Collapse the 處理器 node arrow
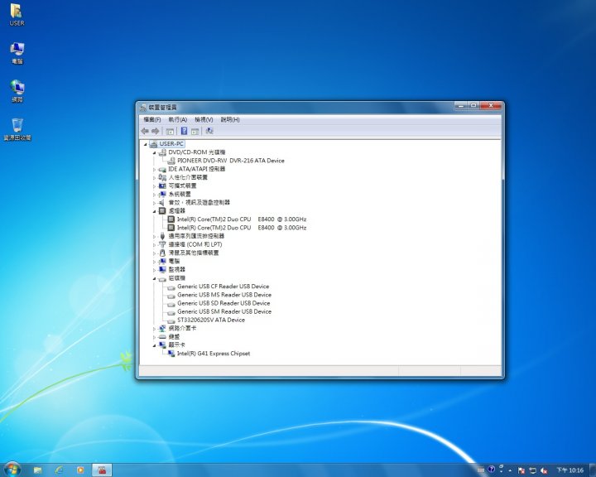The image size is (596, 477). [x=154, y=211]
